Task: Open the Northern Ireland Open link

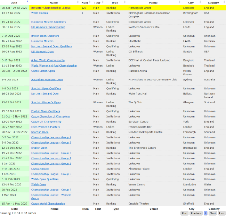Action: click(45, 94)
